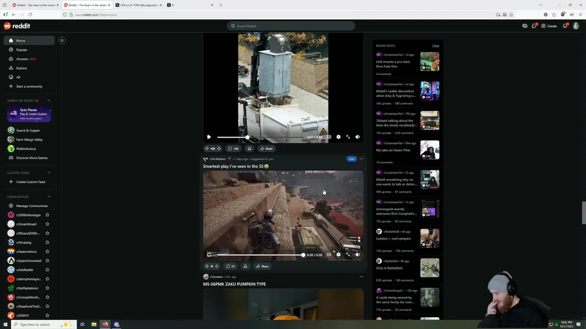Open settings gear on the garbage truck video
The width and height of the screenshot is (586, 329).
338,137
